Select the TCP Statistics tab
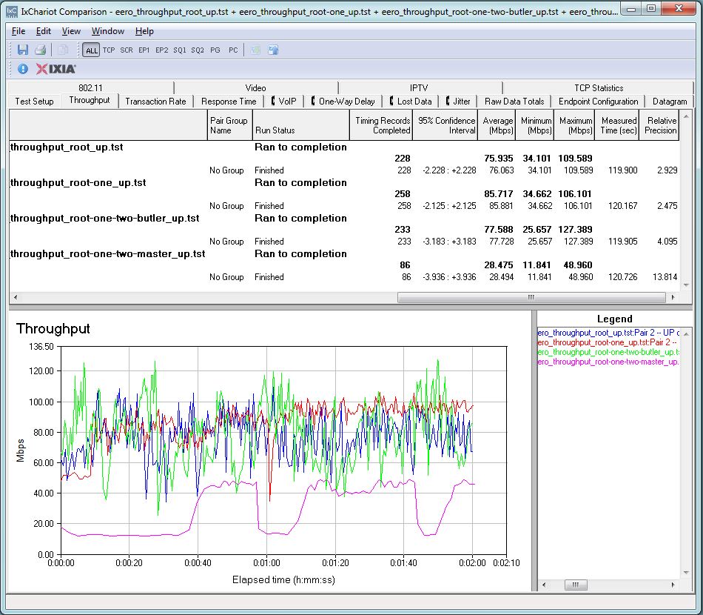 599,88
